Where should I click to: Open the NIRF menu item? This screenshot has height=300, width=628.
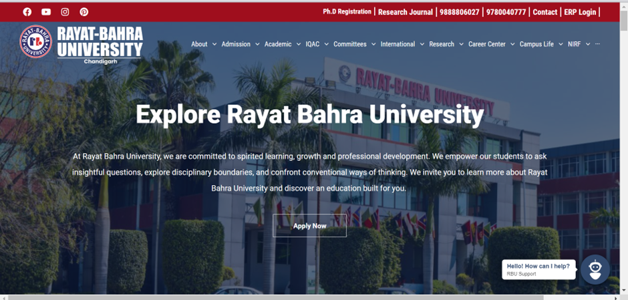(574, 44)
